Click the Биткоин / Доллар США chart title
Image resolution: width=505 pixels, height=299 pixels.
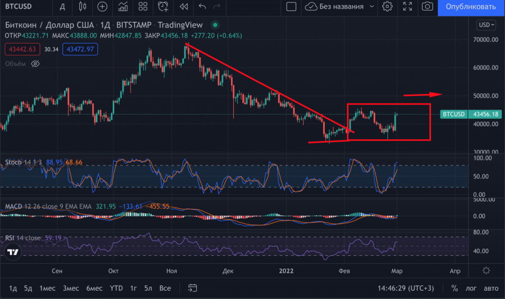coord(49,25)
